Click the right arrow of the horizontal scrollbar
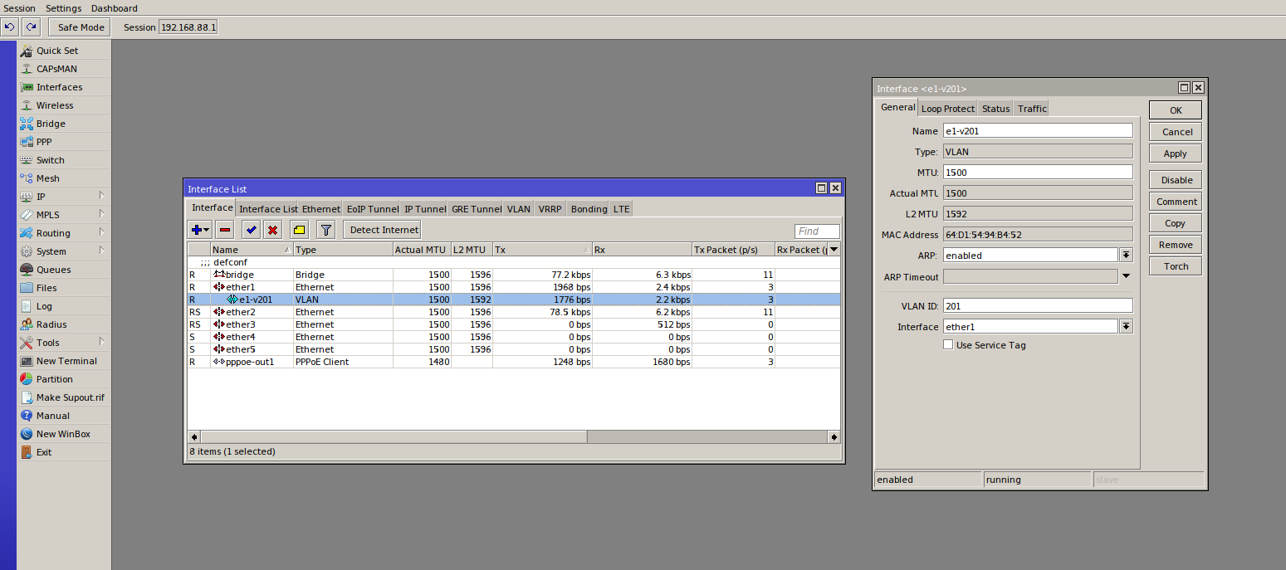This screenshot has width=1286, height=570. click(834, 436)
